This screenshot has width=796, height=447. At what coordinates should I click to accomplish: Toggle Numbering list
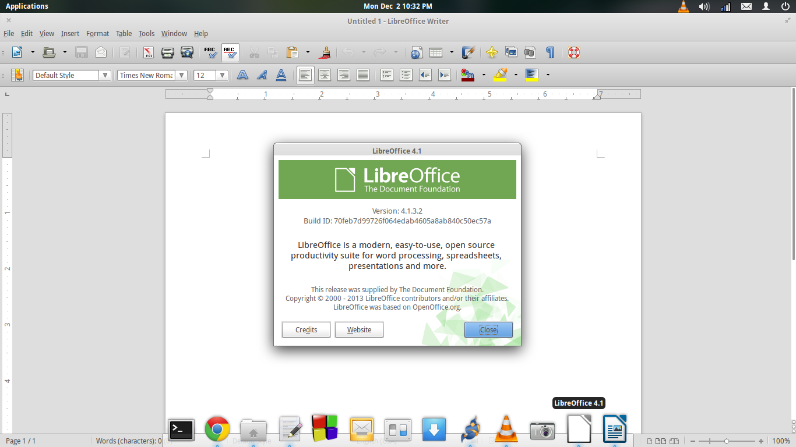pyautogui.click(x=387, y=75)
